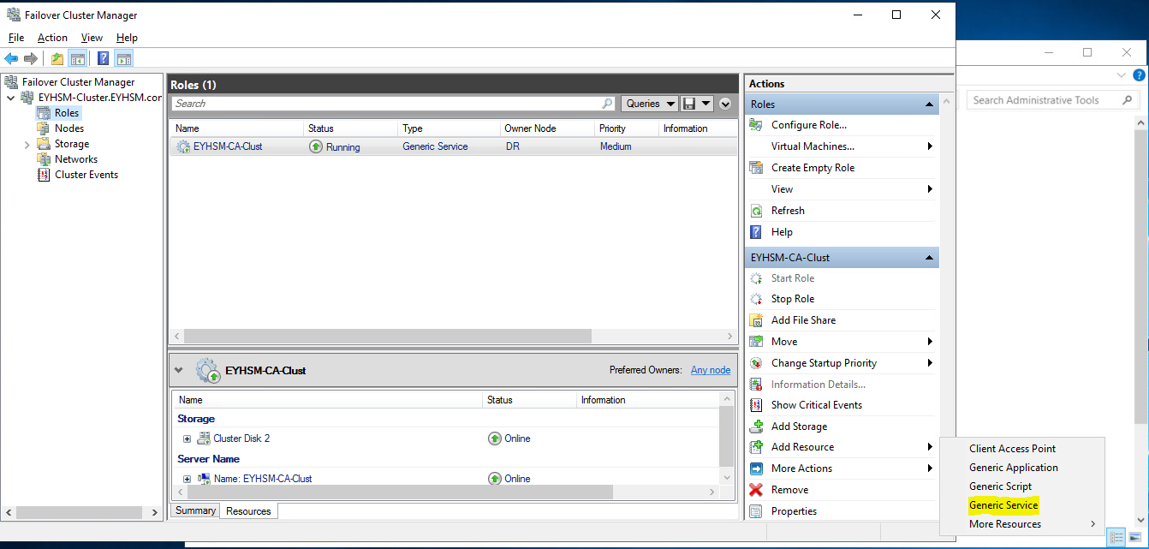Open the Action menu
1149x549 pixels.
(x=52, y=38)
